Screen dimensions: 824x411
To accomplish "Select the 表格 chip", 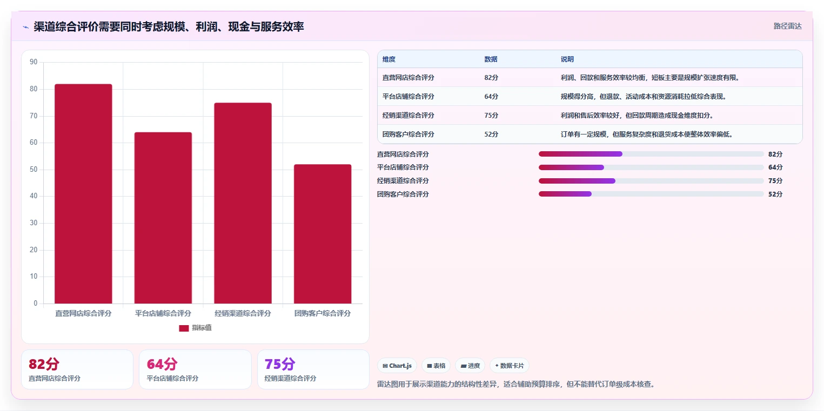I will pyautogui.click(x=436, y=366).
